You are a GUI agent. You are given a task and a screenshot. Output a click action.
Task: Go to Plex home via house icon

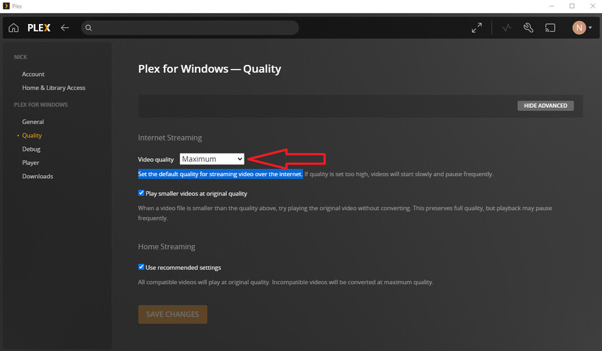tap(14, 28)
